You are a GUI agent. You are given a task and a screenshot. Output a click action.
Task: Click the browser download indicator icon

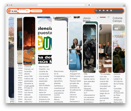89,5
